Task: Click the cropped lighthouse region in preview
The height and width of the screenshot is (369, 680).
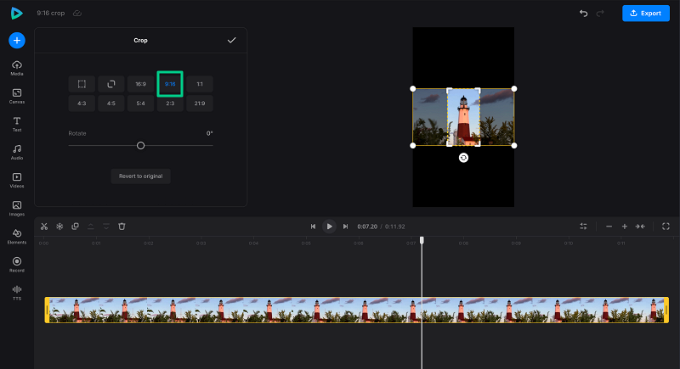Action: [x=463, y=117]
